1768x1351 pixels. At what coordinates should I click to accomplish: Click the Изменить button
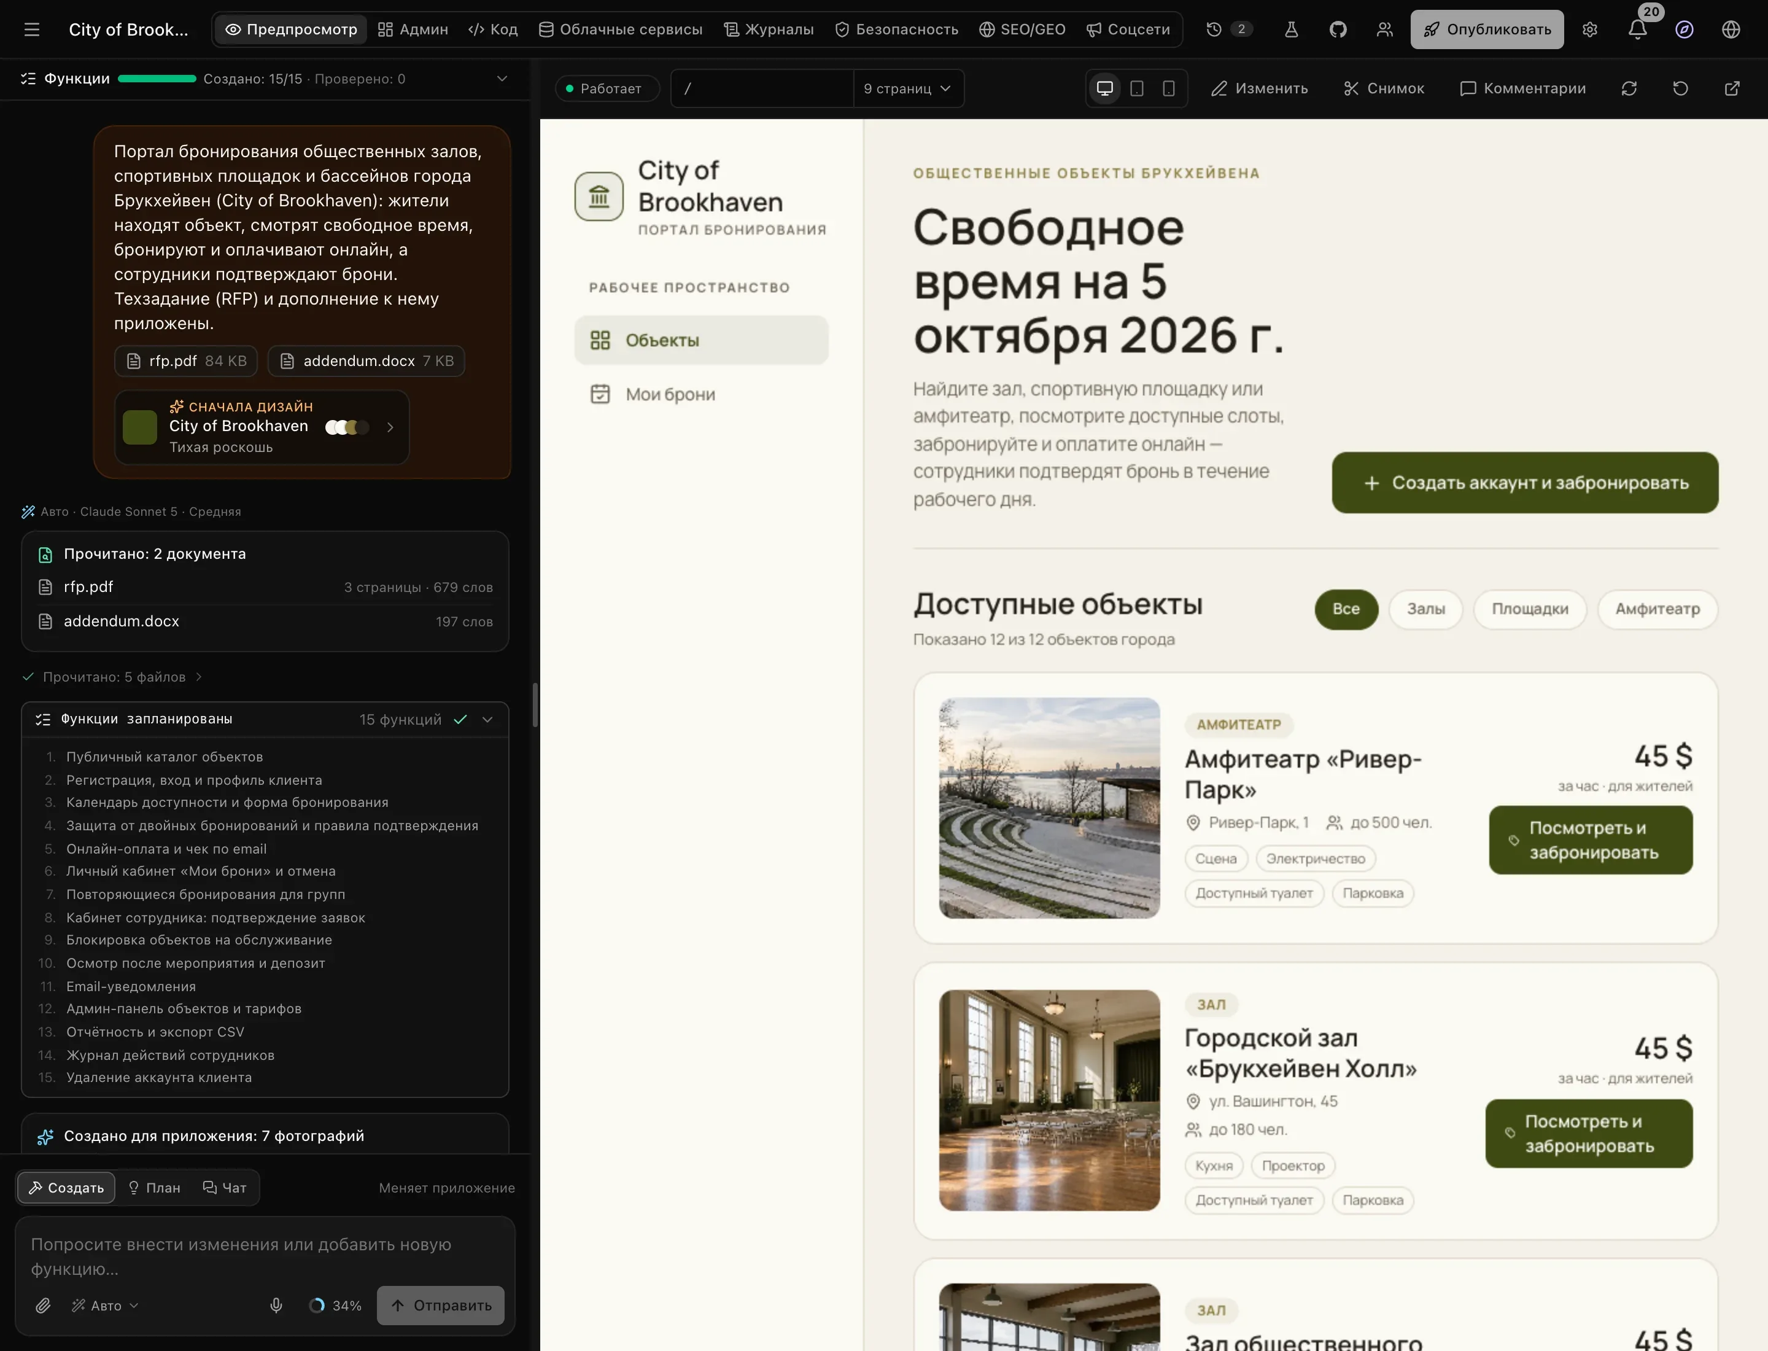1260,88
